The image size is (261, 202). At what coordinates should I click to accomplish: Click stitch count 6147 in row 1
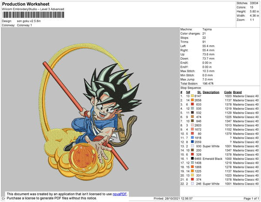coord(198,96)
